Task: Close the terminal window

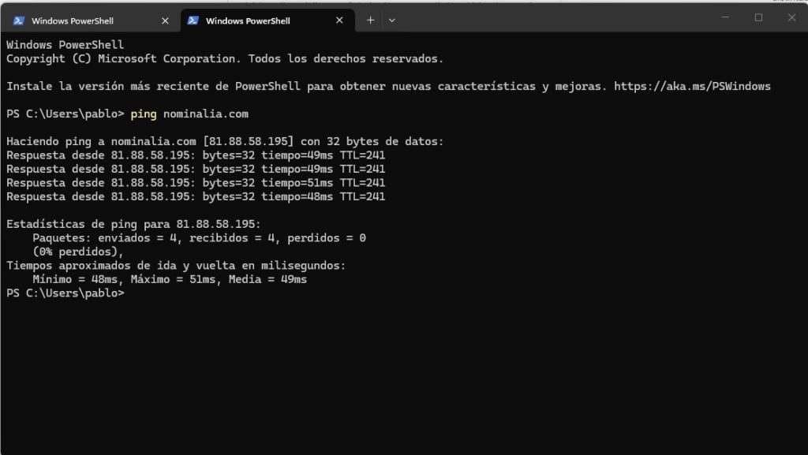Action: coord(792,17)
